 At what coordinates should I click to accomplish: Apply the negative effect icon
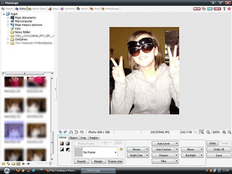click(x=68, y=149)
